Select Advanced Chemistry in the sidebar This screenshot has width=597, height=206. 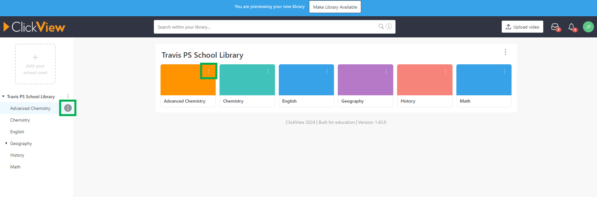click(30, 108)
